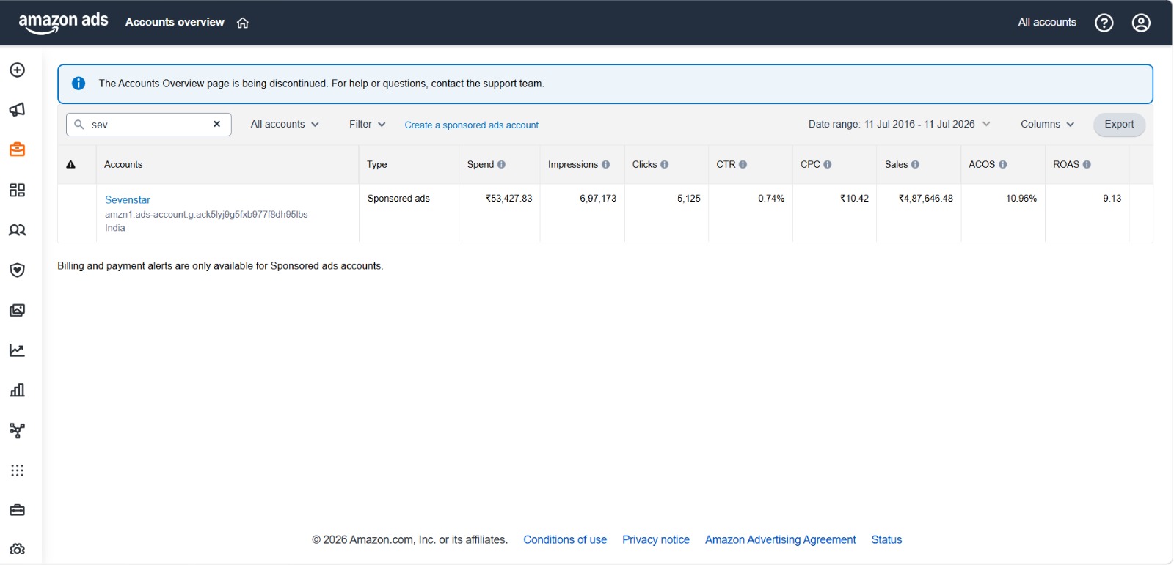Click the India country label
This screenshot has height=565, width=1174.
point(115,229)
